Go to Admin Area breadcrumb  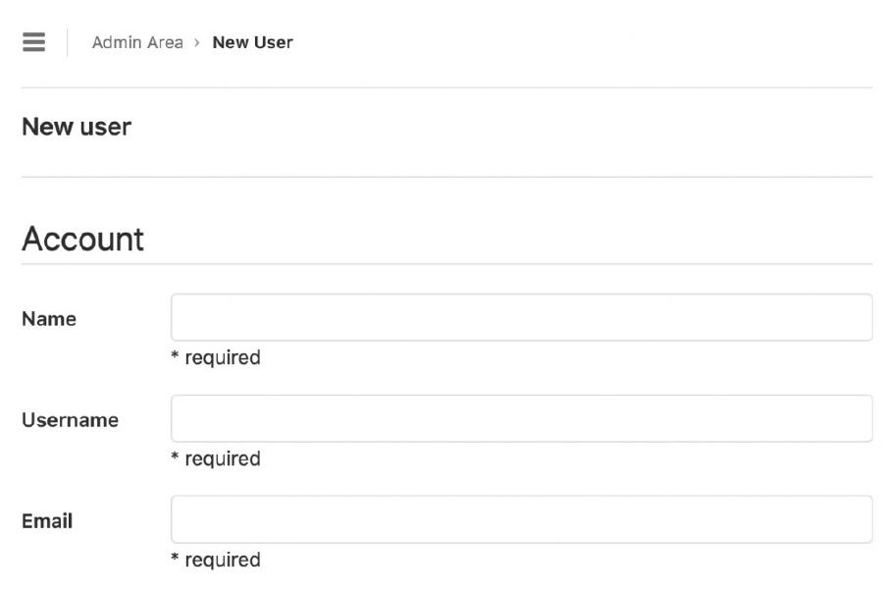pyautogui.click(x=137, y=42)
